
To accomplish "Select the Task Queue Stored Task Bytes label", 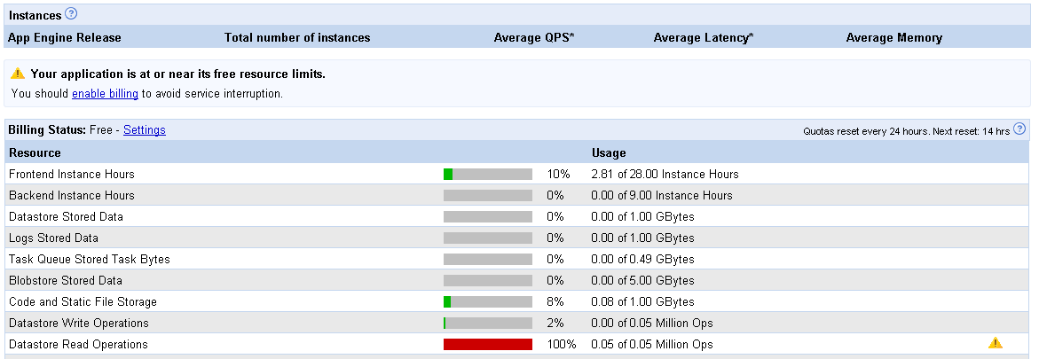I will [90, 259].
